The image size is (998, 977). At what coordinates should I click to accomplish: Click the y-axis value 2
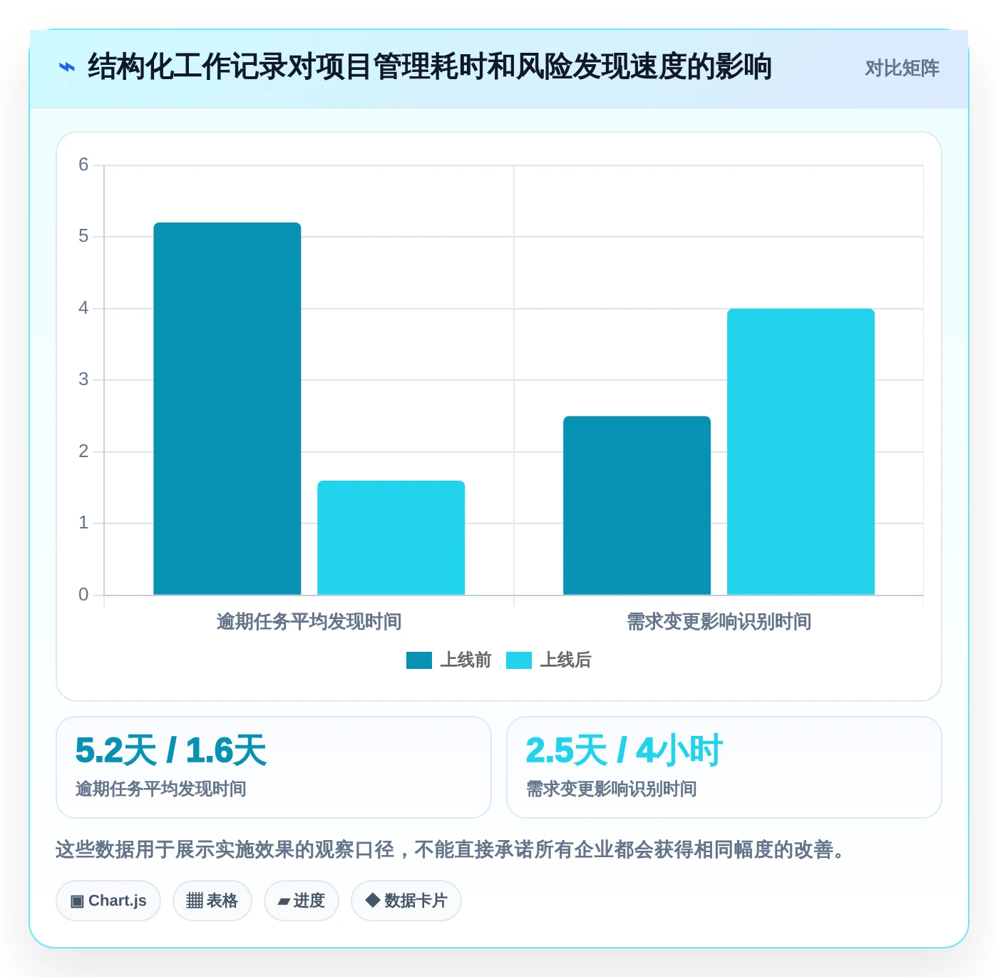point(83,451)
